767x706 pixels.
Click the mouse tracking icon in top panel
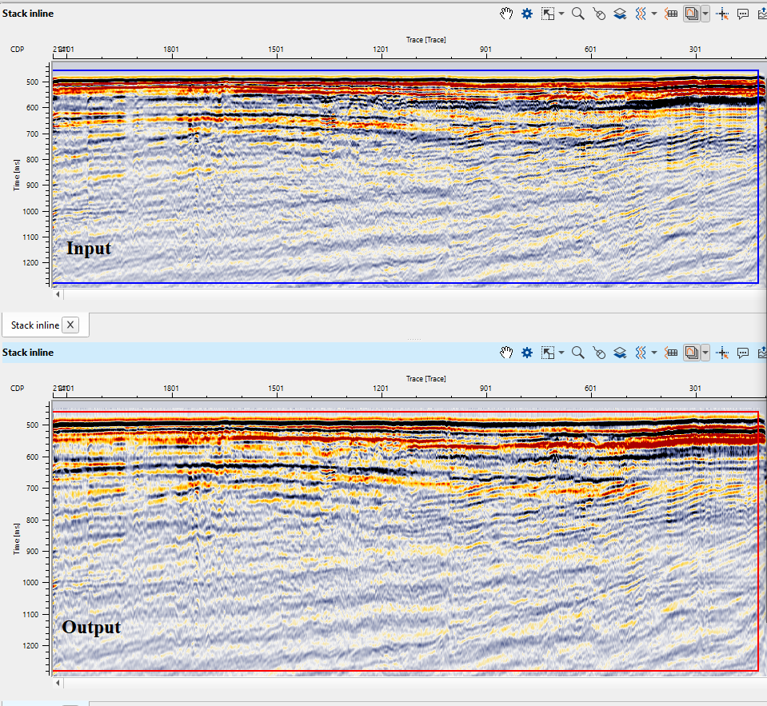(599, 14)
